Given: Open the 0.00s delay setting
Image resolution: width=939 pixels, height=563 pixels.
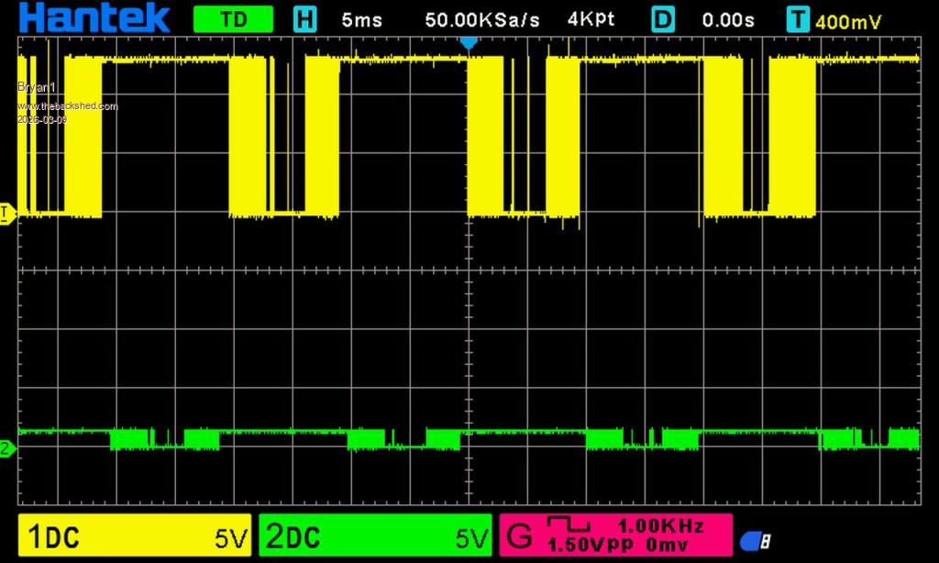Looking at the screenshot, I should point(730,20).
